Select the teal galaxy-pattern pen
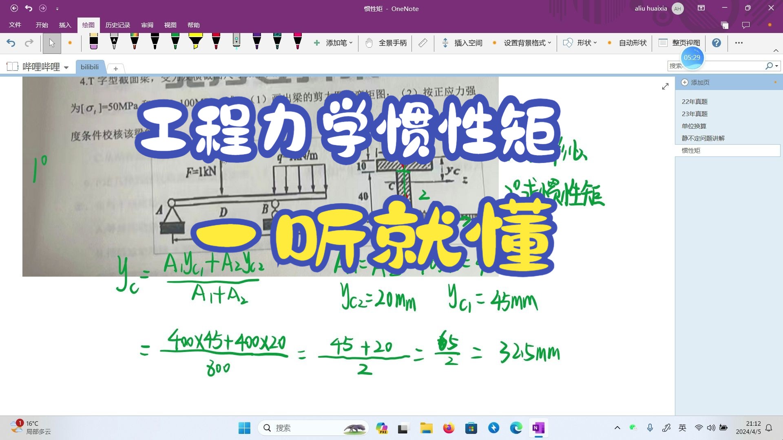The image size is (783, 440). (277, 42)
